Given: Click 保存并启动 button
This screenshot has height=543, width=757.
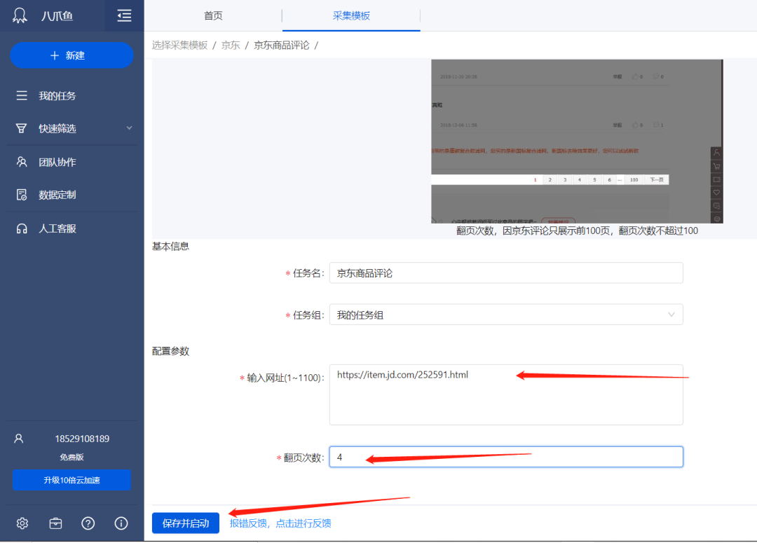Looking at the screenshot, I should click(185, 523).
